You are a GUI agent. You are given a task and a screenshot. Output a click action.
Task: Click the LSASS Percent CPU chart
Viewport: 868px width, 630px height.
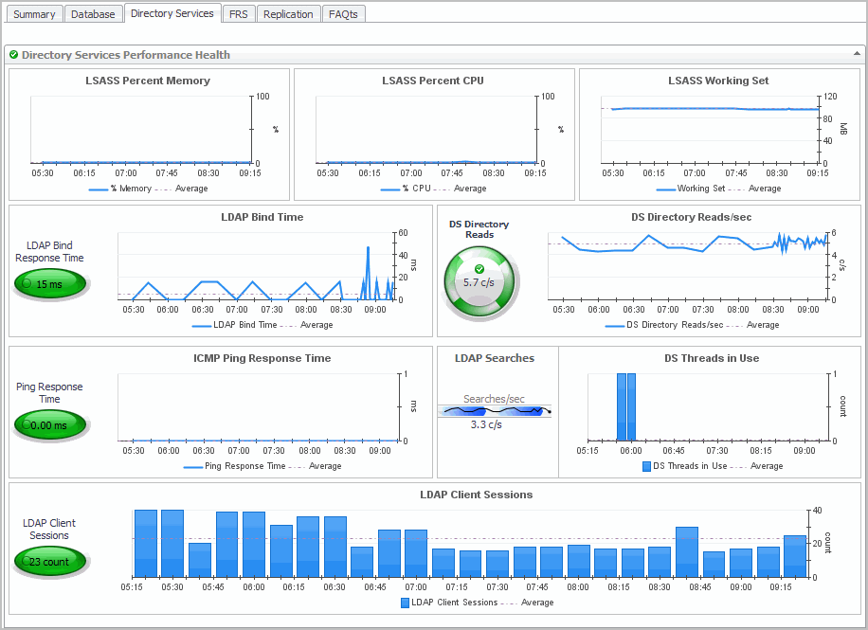tap(425, 130)
